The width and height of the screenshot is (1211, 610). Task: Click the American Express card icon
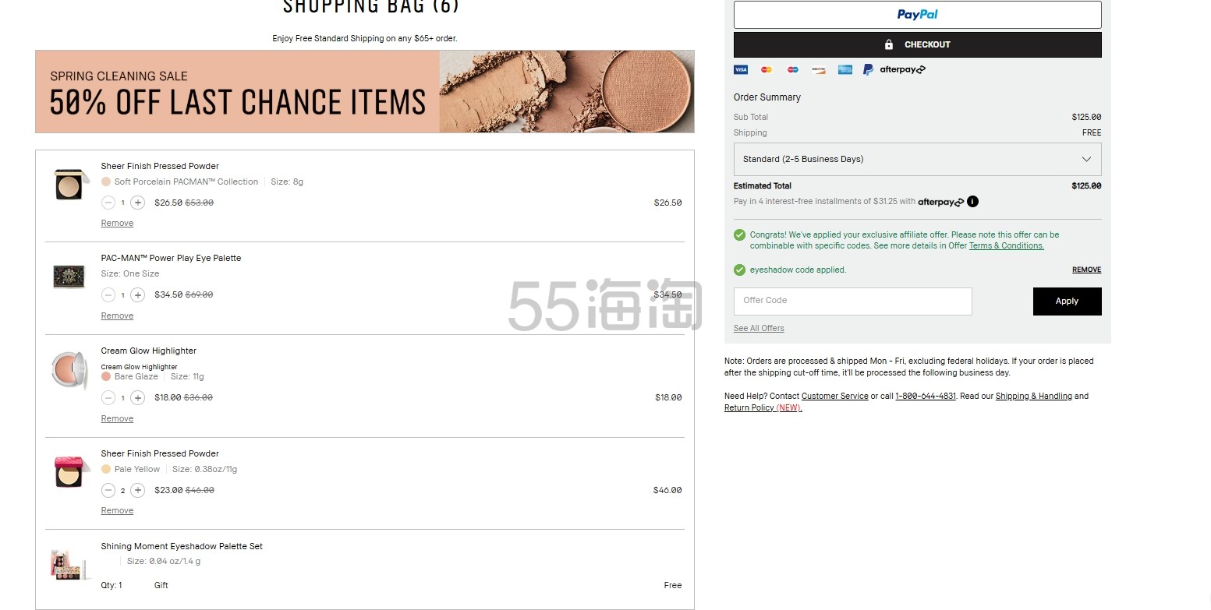tap(845, 69)
